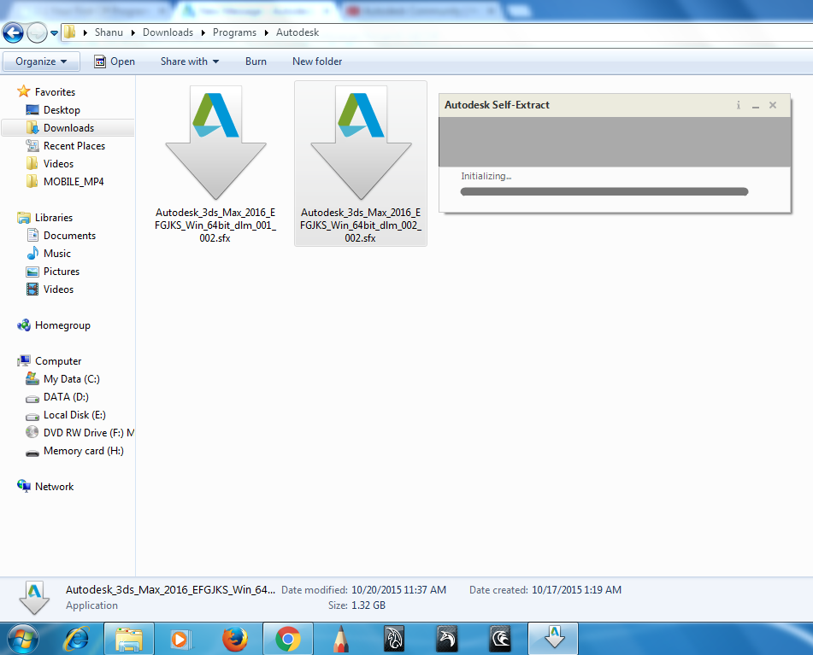
Task: Click the Programs breadcrumb in address bar
Action: (x=234, y=32)
